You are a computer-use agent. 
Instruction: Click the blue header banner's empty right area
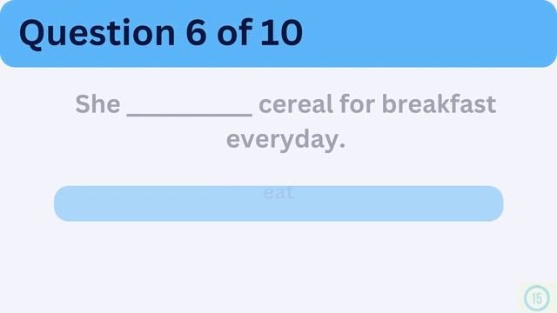coord(430,33)
